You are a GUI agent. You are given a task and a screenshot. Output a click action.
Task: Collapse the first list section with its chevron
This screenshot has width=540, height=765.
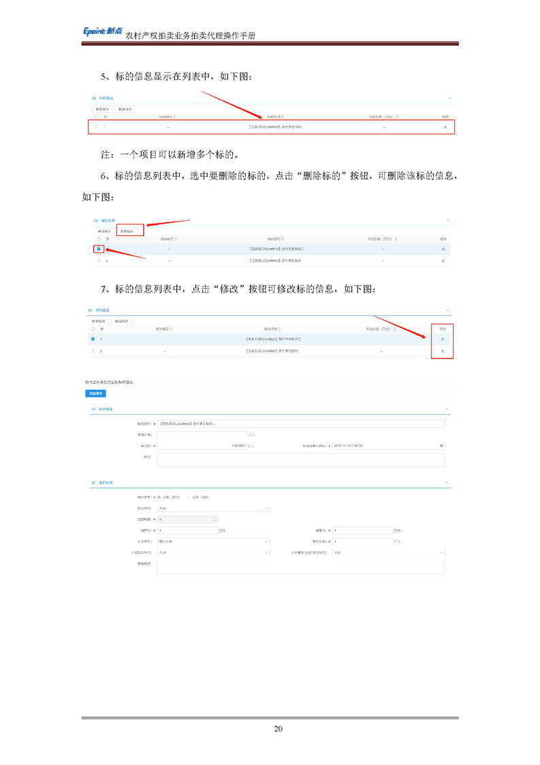tap(449, 98)
